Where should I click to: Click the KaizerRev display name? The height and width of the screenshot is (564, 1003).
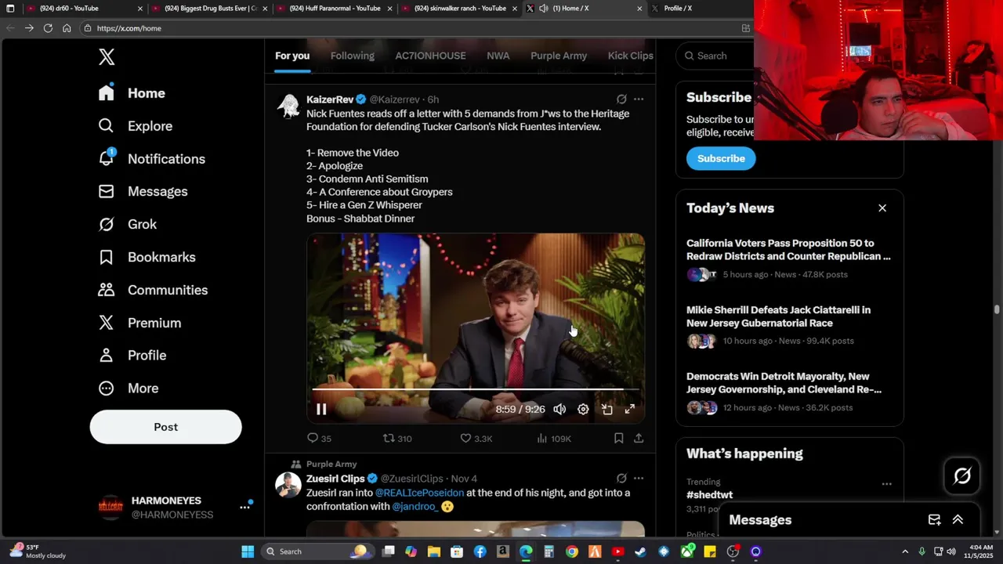[x=330, y=99]
